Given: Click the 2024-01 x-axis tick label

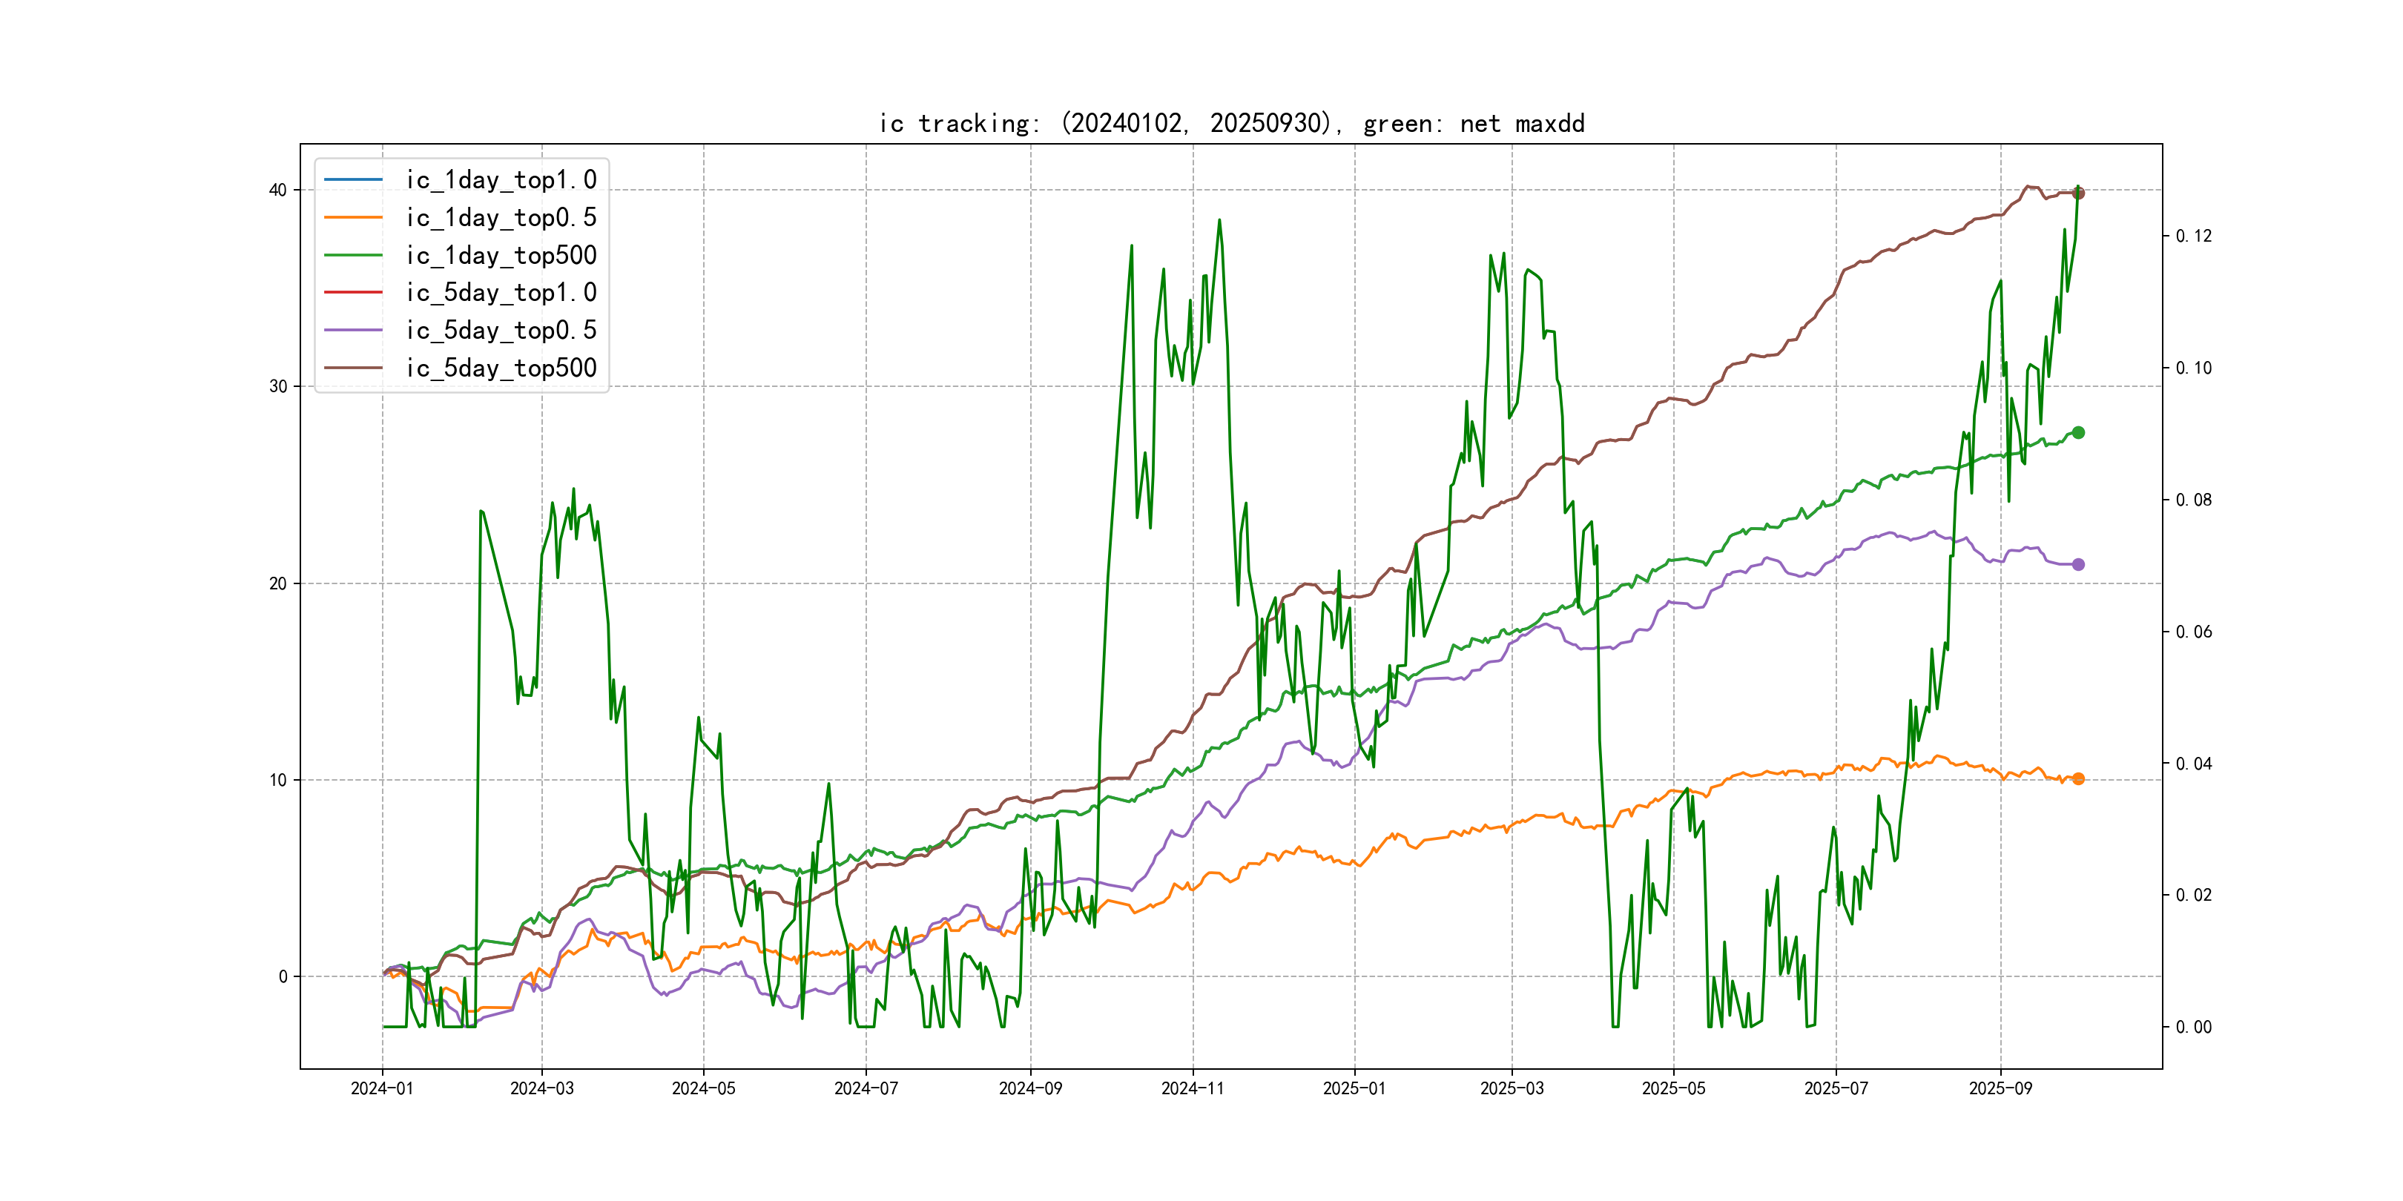Looking at the screenshot, I should (381, 1088).
